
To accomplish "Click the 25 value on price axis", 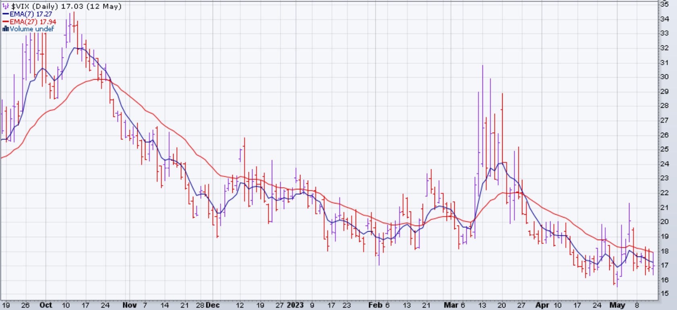I will click(664, 149).
